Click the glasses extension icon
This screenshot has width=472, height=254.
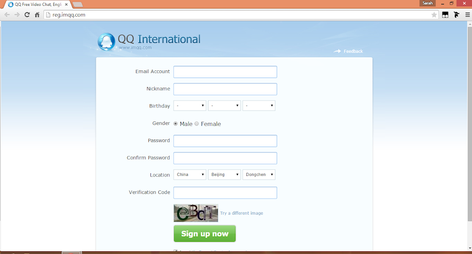445,15
